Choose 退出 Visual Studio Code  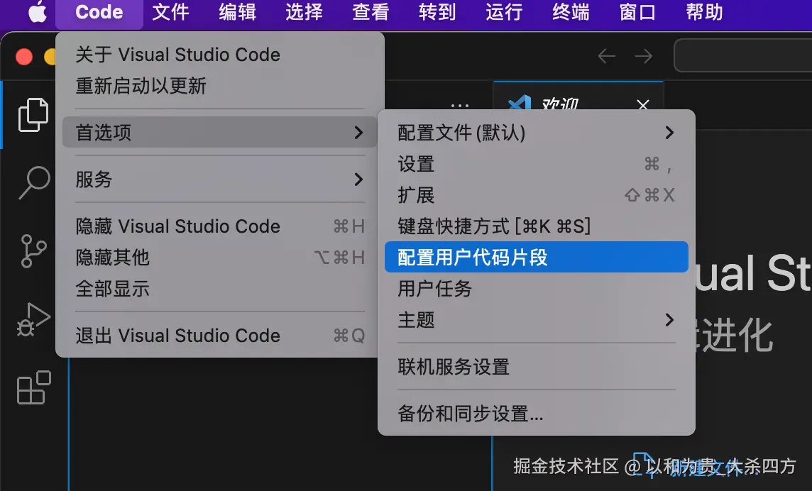(x=219, y=336)
